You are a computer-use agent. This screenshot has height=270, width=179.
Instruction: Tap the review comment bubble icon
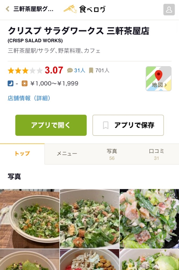(x=70, y=70)
